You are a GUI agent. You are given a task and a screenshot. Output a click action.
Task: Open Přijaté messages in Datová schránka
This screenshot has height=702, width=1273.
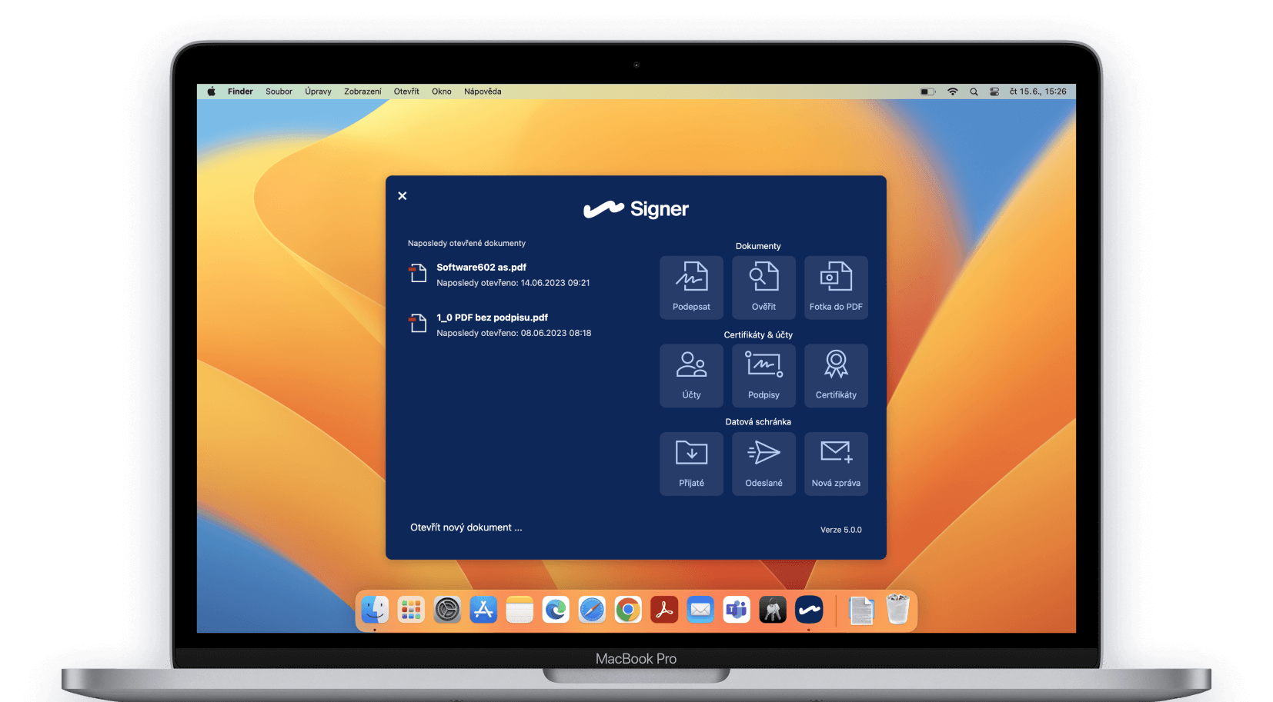(x=691, y=464)
